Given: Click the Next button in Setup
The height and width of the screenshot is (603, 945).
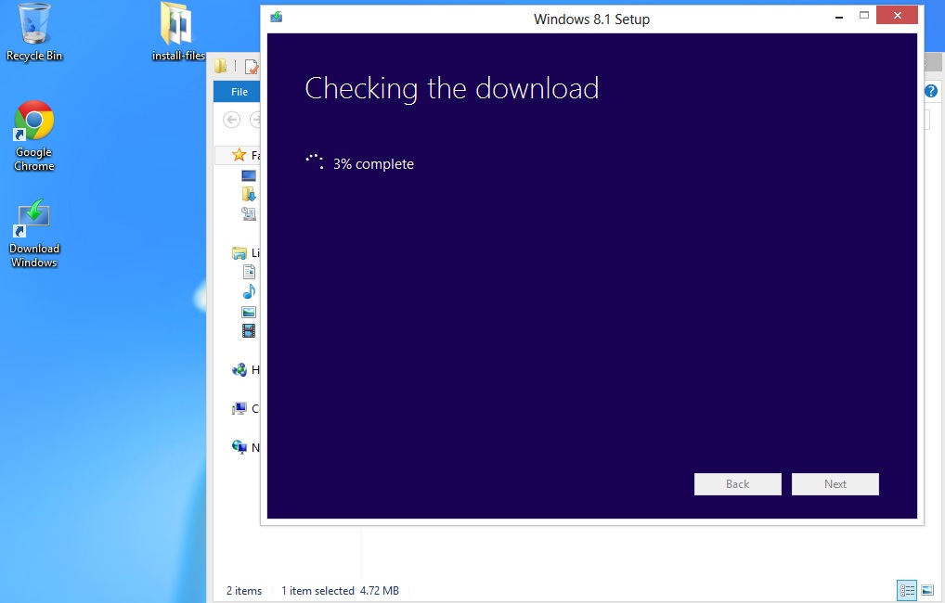Looking at the screenshot, I should 835,484.
